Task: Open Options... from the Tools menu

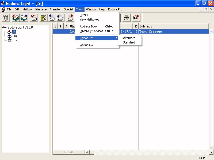Action: [97, 45]
